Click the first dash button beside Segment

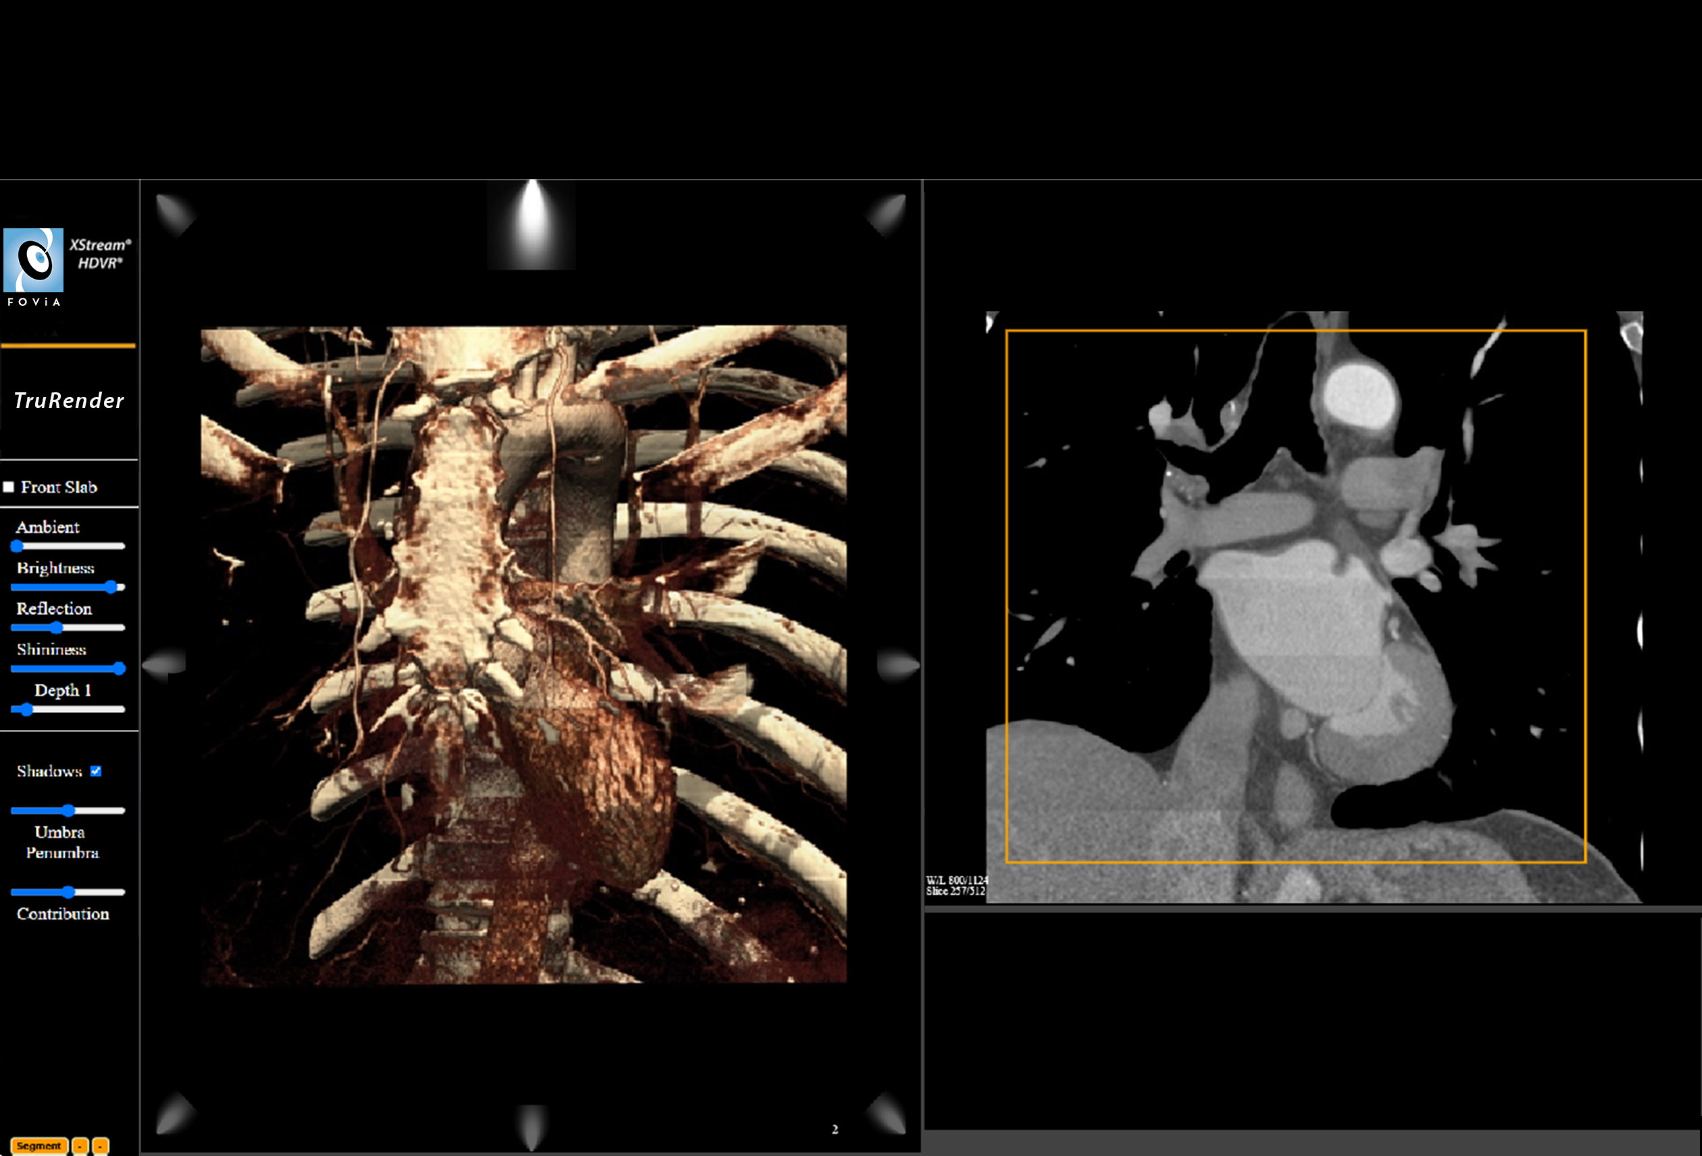(80, 1146)
